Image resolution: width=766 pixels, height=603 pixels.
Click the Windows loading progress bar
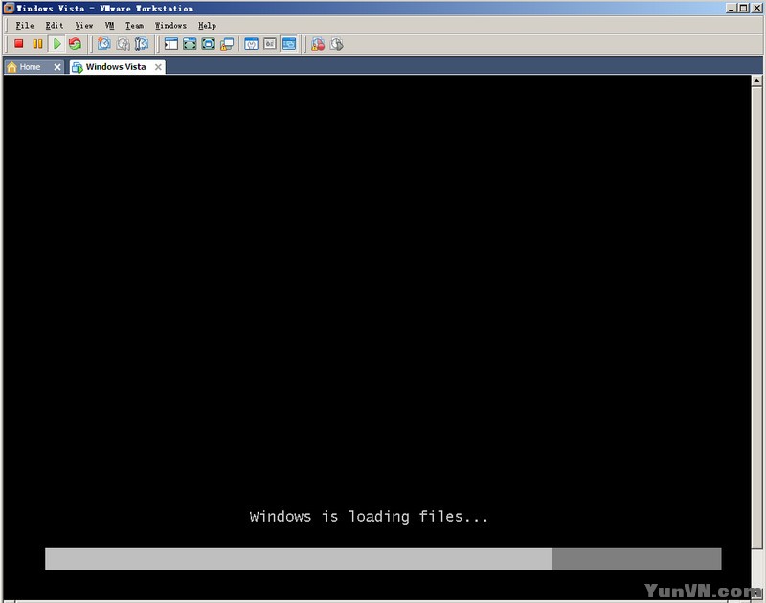tap(383, 559)
